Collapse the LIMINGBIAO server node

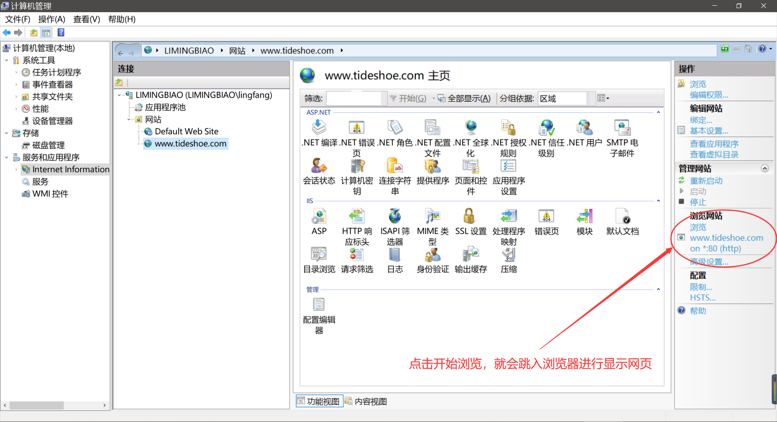[119, 95]
